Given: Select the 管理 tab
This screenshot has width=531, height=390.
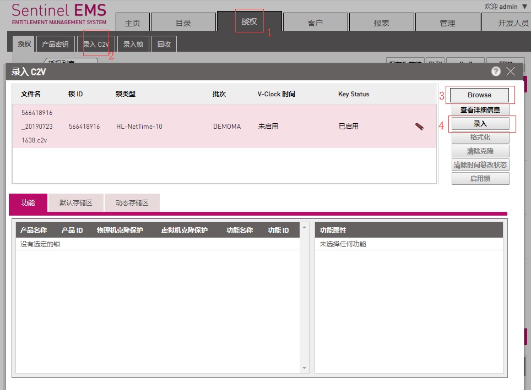Looking at the screenshot, I should 447,23.
